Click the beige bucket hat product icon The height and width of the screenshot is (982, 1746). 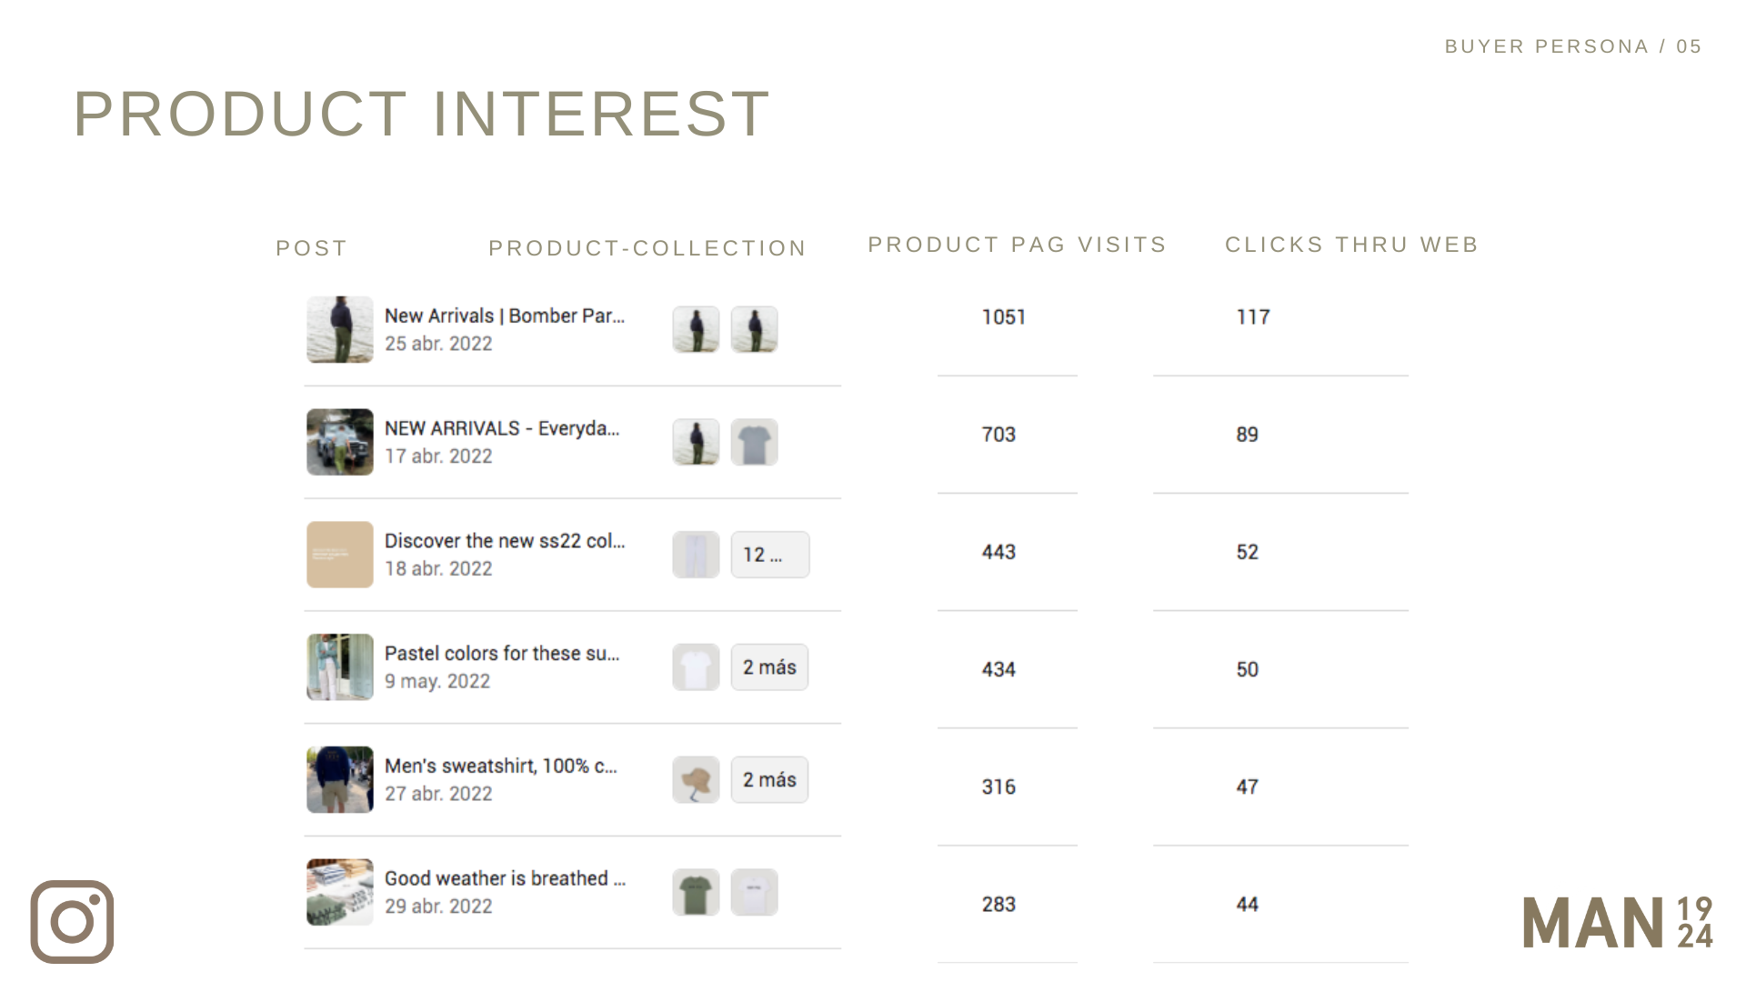click(x=696, y=780)
